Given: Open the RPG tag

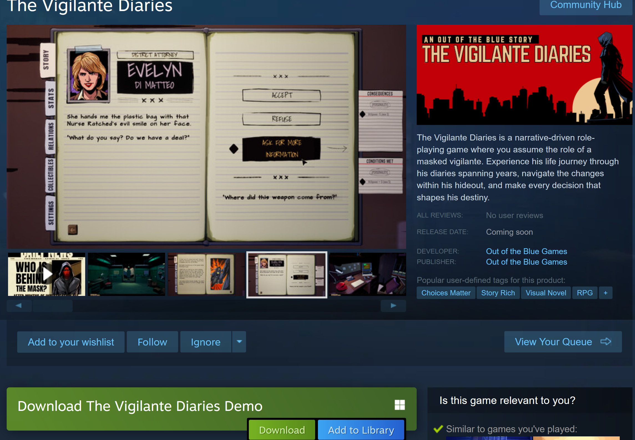Looking at the screenshot, I should 585,293.
